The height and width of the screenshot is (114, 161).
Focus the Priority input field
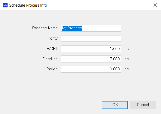point(91,38)
